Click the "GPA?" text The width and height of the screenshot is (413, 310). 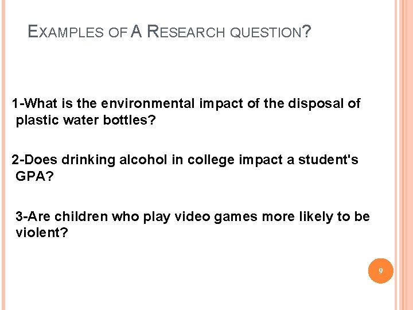coord(35,177)
